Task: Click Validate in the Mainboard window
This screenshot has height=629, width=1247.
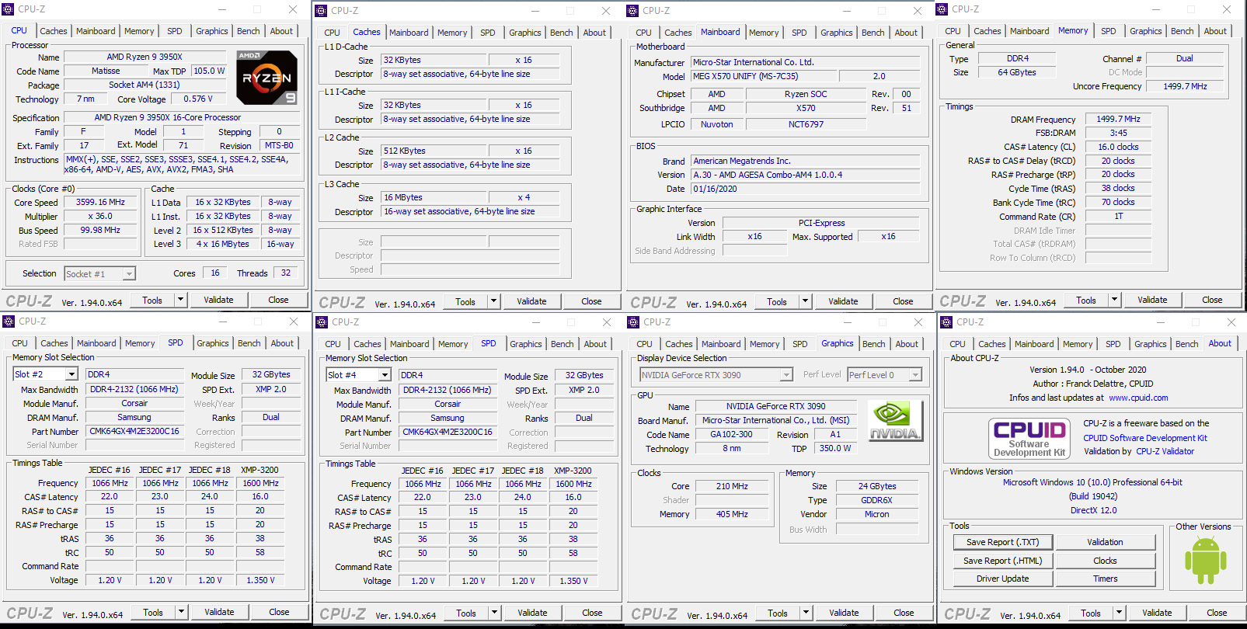Action: [843, 301]
